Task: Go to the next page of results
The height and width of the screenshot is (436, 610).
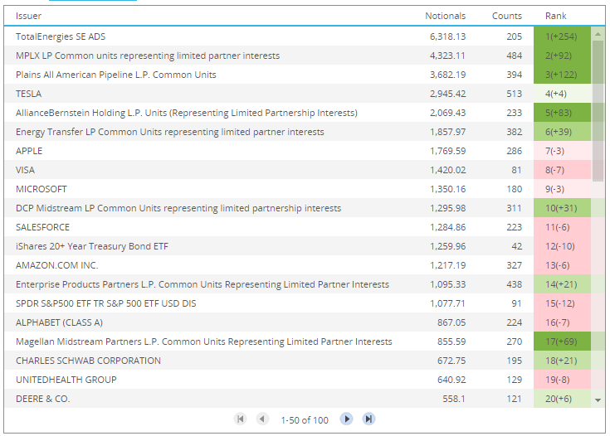Action: tap(346, 419)
